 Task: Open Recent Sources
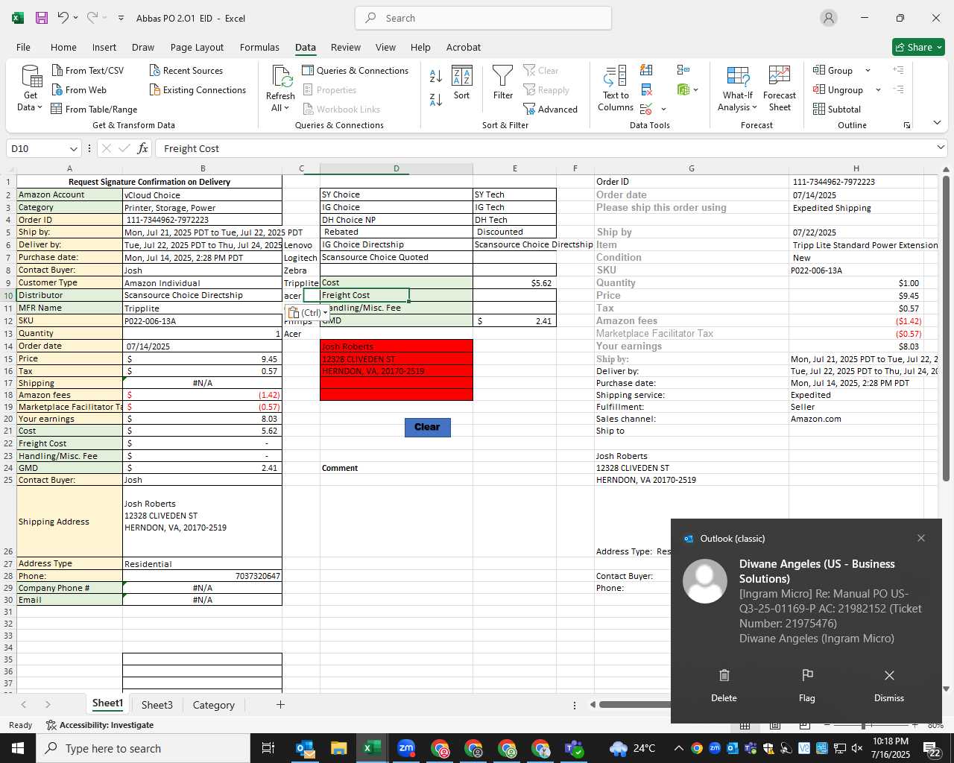(186, 70)
